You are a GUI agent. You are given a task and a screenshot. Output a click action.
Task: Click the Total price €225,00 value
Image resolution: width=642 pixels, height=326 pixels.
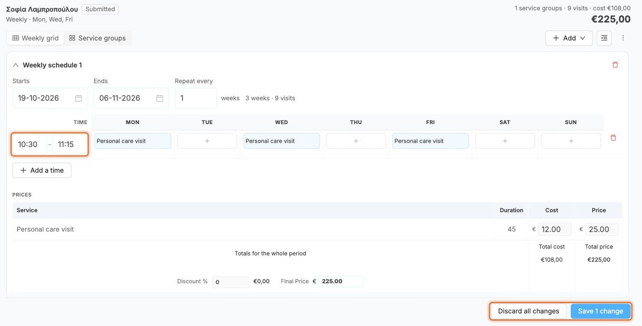click(599, 259)
